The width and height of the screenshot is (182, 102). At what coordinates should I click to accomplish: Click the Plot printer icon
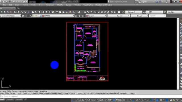[43, 12]
